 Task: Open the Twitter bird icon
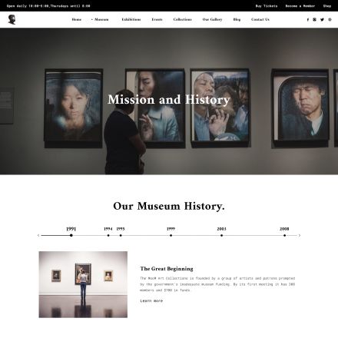(x=322, y=19)
